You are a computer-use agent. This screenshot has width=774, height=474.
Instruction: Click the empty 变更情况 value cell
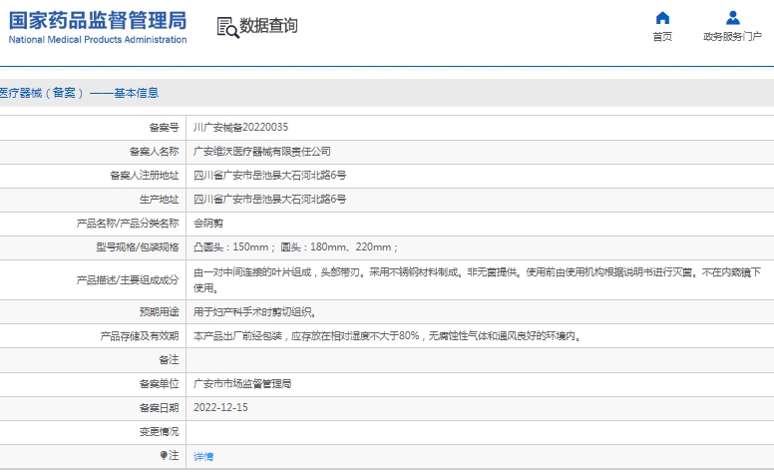pyautogui.click(x=480, y=432)
